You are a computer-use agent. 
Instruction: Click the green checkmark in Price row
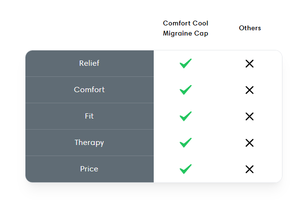[185, 169]
